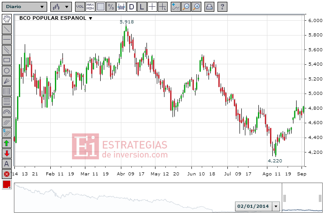The height and width of the screenshot is (215, 324).
Task: Grab the right range handle in overview
Action: point(320,198)
